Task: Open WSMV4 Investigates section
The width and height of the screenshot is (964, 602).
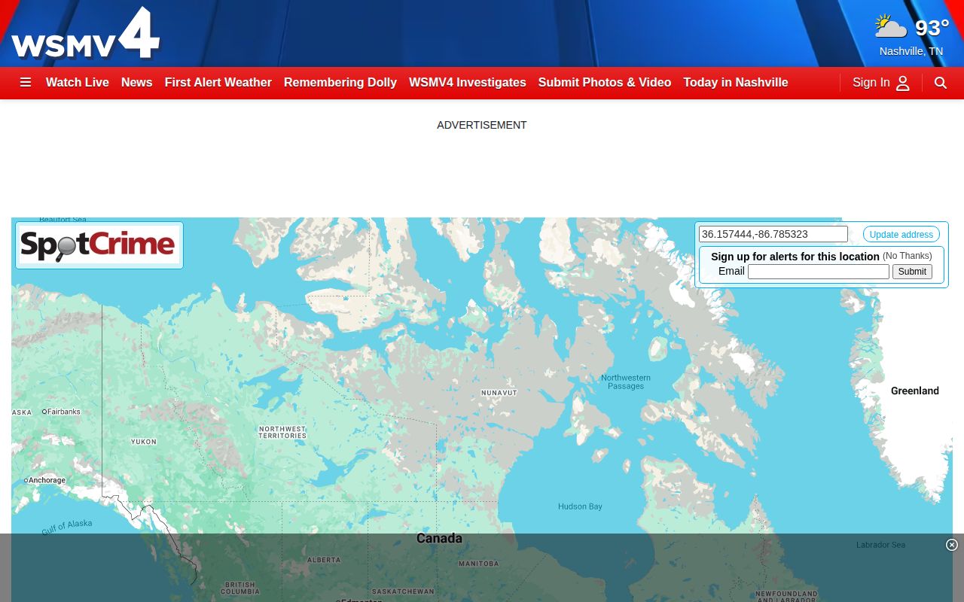Action: [x=468, y=83]
